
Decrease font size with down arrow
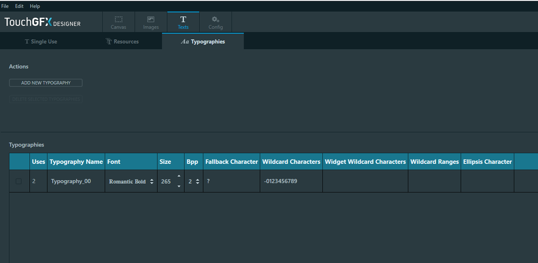pyautogui.click(x=178, y=186)
